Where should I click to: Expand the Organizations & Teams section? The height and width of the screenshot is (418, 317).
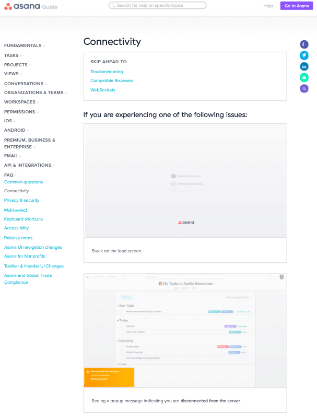36,92
